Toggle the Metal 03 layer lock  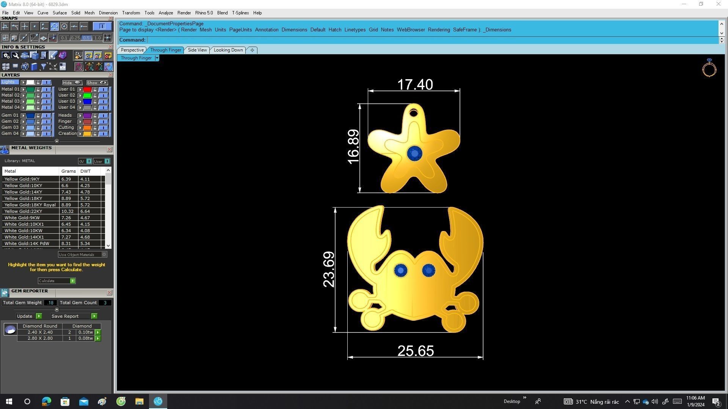point(38,101)
